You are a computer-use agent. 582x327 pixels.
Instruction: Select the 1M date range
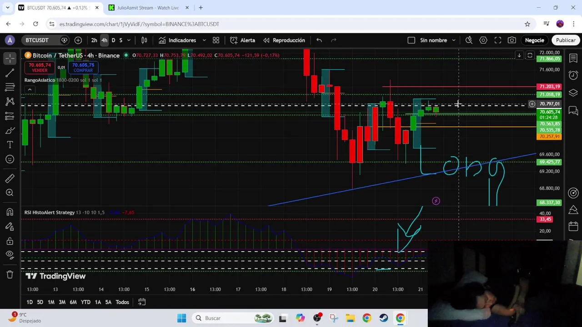click(x=51, y=302)
